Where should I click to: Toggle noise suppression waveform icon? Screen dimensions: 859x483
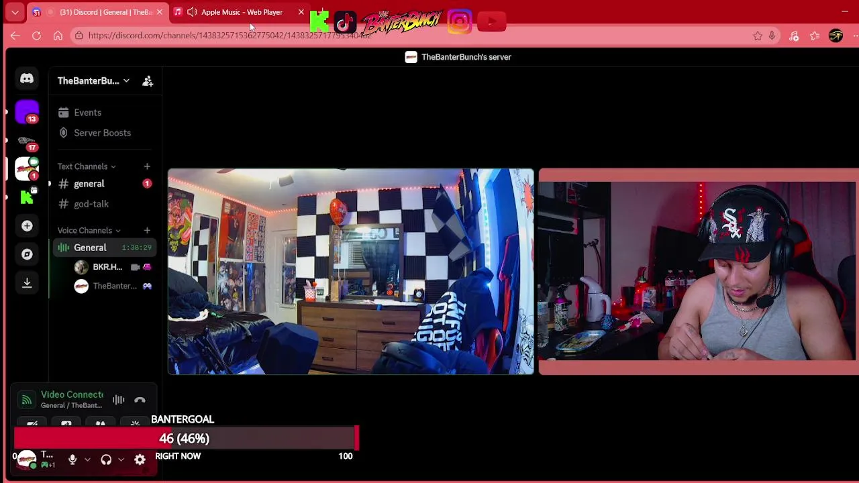click(118, 400)
